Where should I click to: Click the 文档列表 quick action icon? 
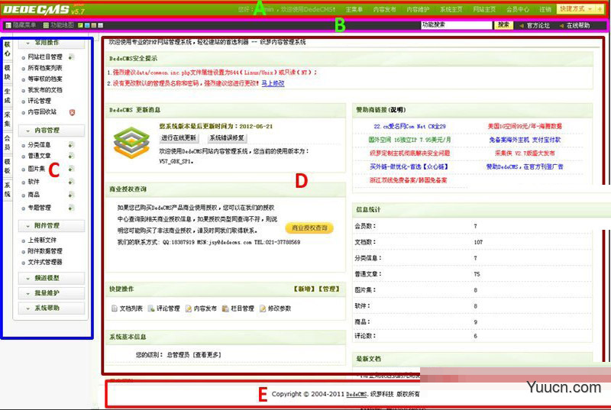(x=114, y=308)
